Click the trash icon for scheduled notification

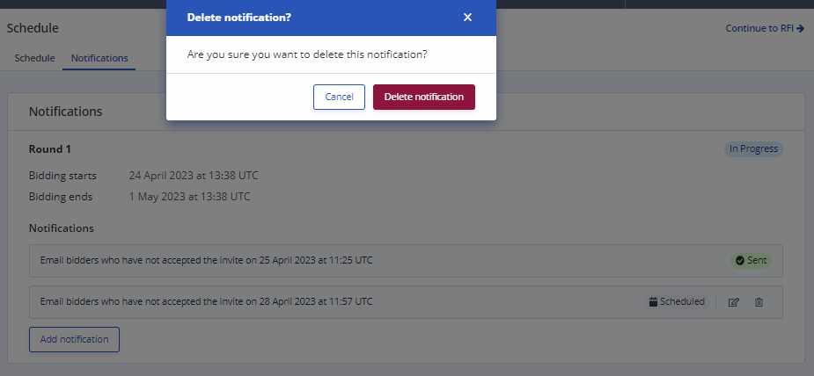coord(759,302)
